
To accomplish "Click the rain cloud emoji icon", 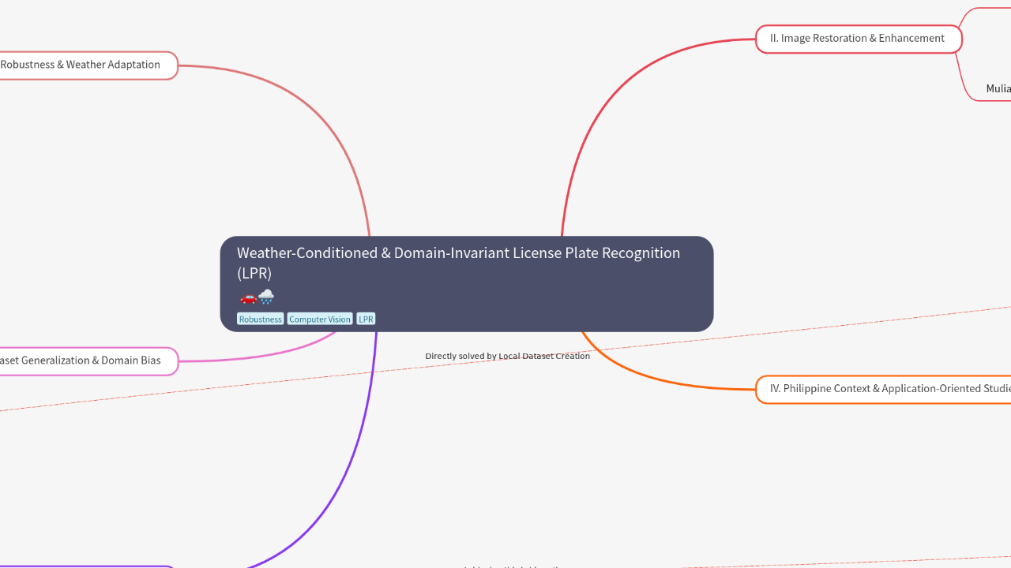I will tap(266, 297).
